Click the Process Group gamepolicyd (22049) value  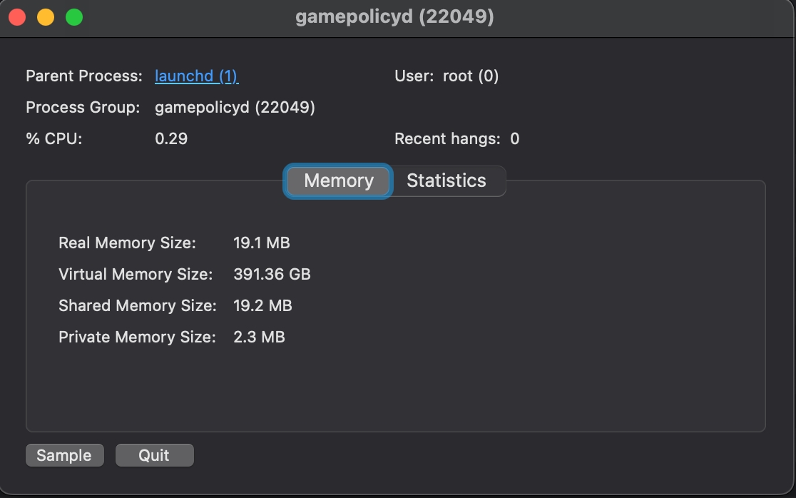235,108
